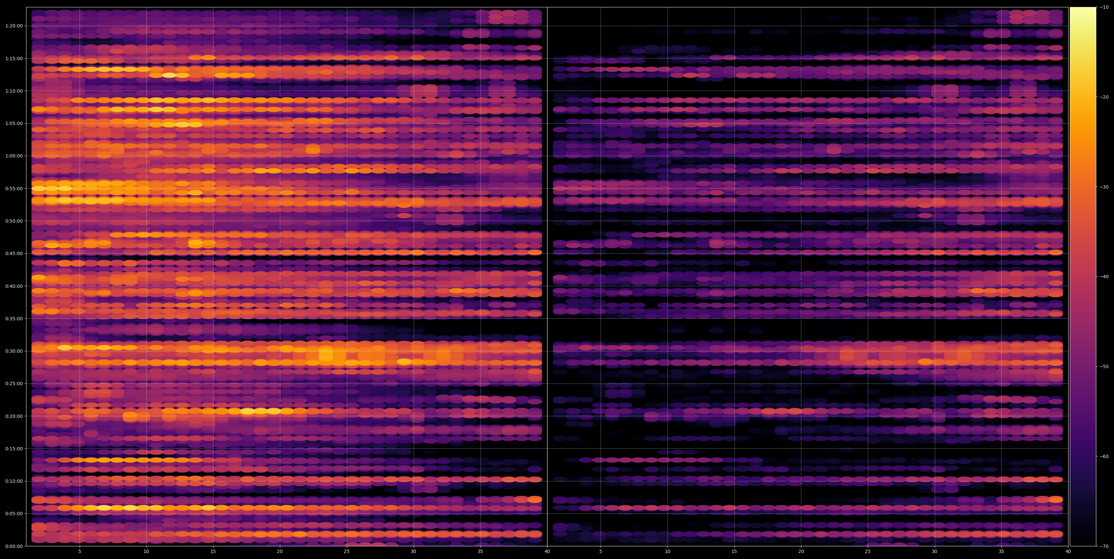Click the 0:35:00 y-axis tick label

coord(14,319)
